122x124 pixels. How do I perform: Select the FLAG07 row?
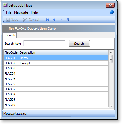[x=56, y=89]
